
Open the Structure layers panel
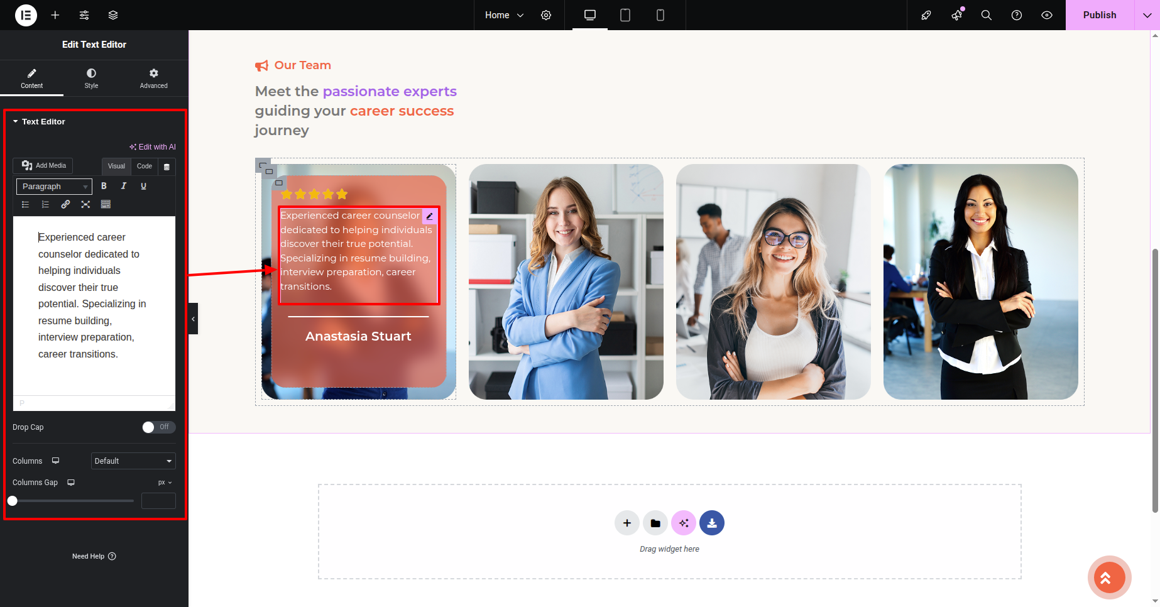[x=113, y=15]
